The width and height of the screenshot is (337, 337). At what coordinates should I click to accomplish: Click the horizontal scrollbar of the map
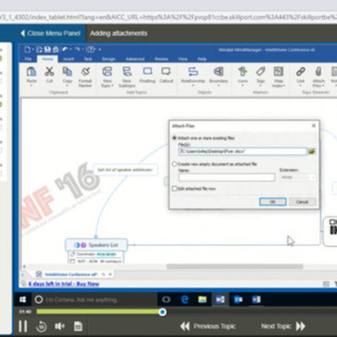[235, 267]
